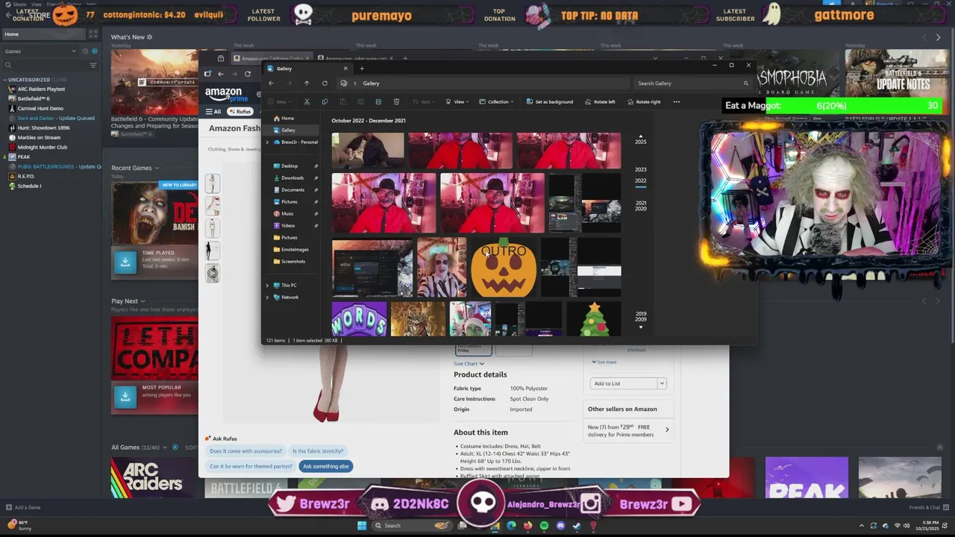Viewport: 955px width, 537px height.
Task: Jump to 2023 on Gallery timeline scrubber
Action: click(640, 170)
